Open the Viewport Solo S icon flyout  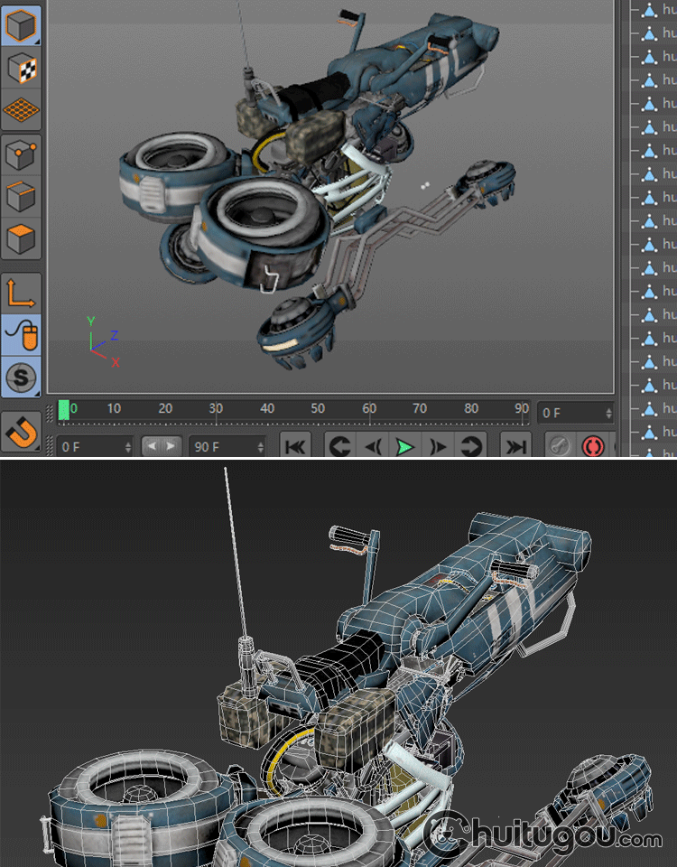point(22,377)
